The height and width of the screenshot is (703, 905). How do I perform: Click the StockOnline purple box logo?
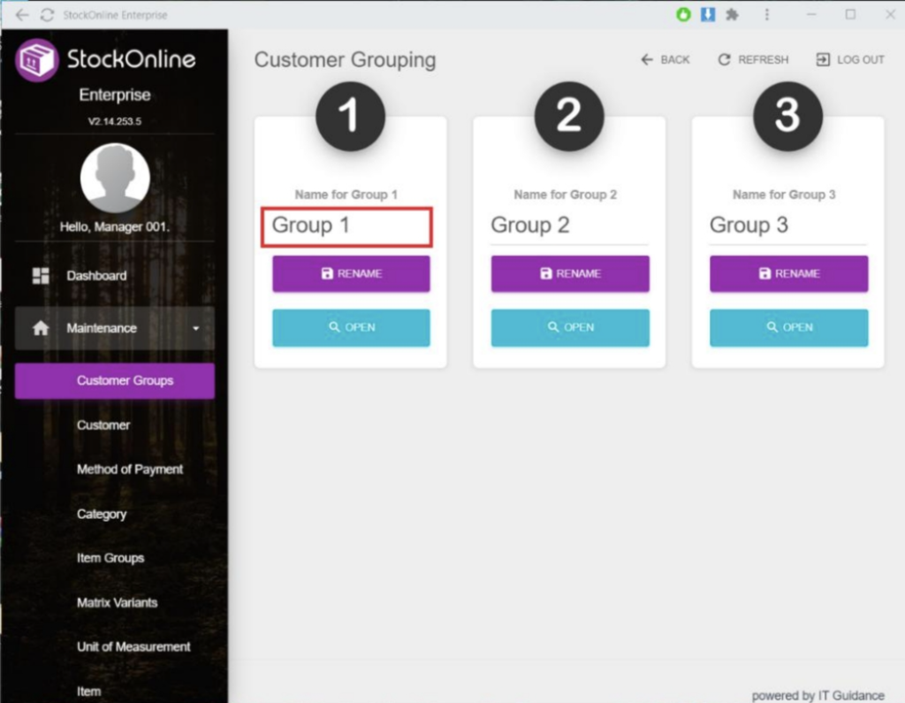coord(37,61)
